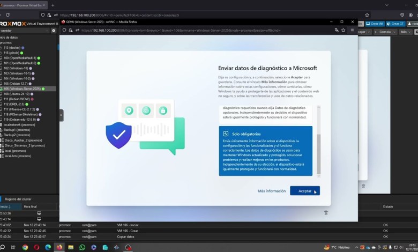
Task: Close the proxmox browser tab
Action: click(44, 5)
